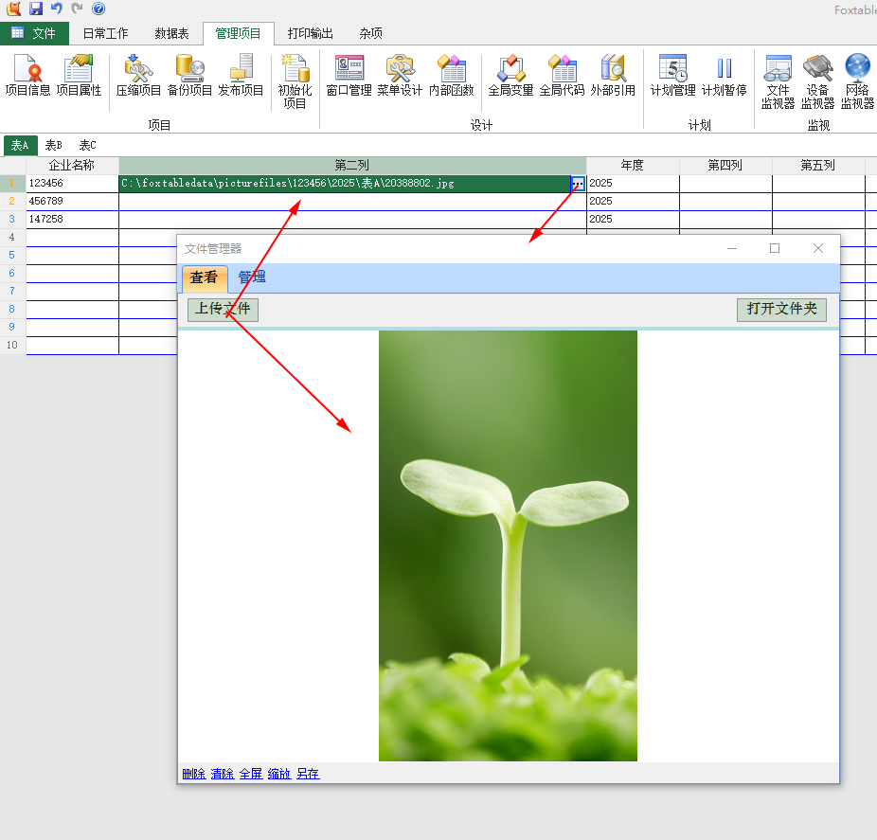This screenshot has height=840, width=877.
Task: Click the 第二列 column header
Action: tap(352, 166)
